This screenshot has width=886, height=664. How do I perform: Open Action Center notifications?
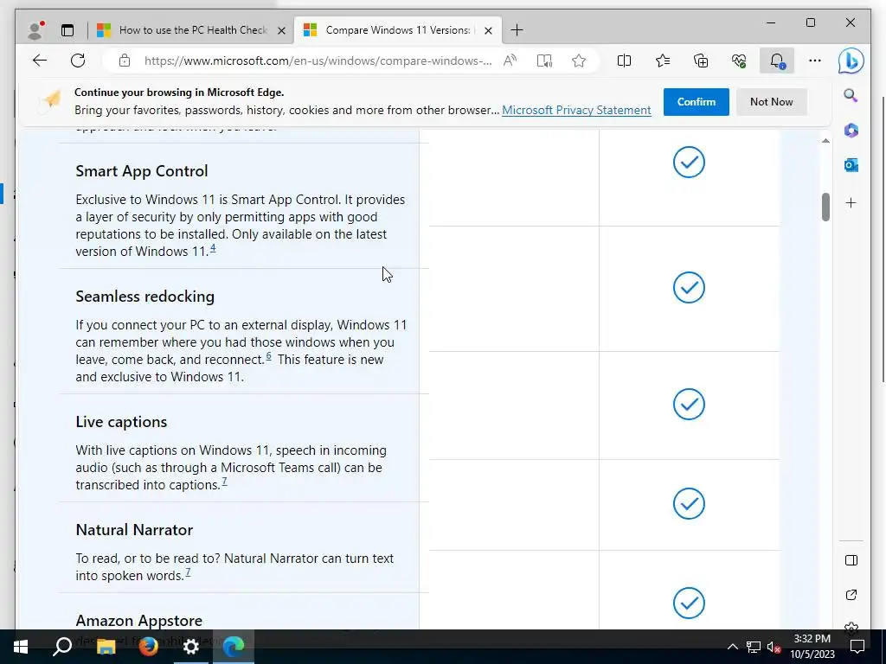point(857,647)
